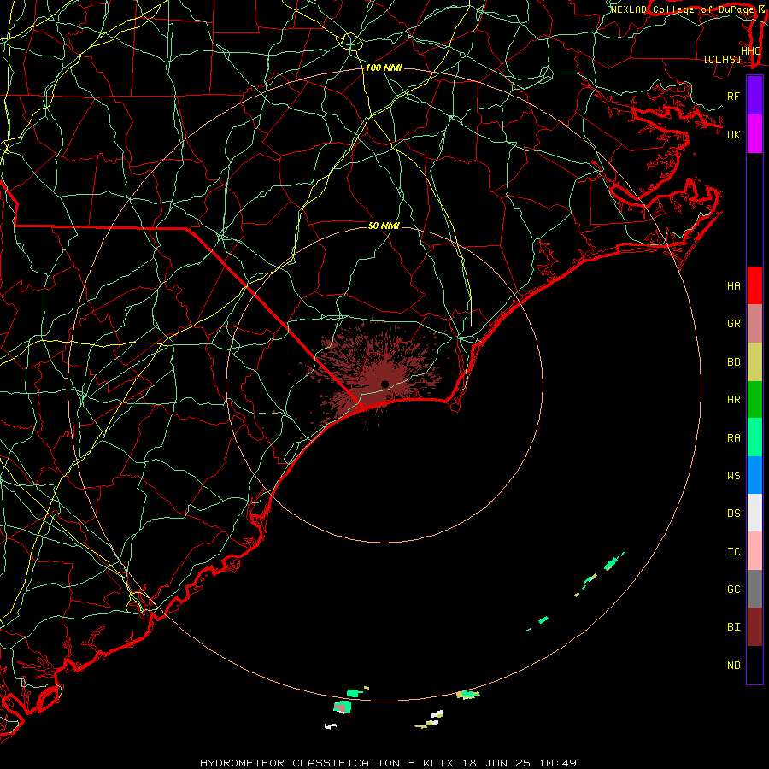
Task: Click the 'DS' legend label
Action: 733,514
